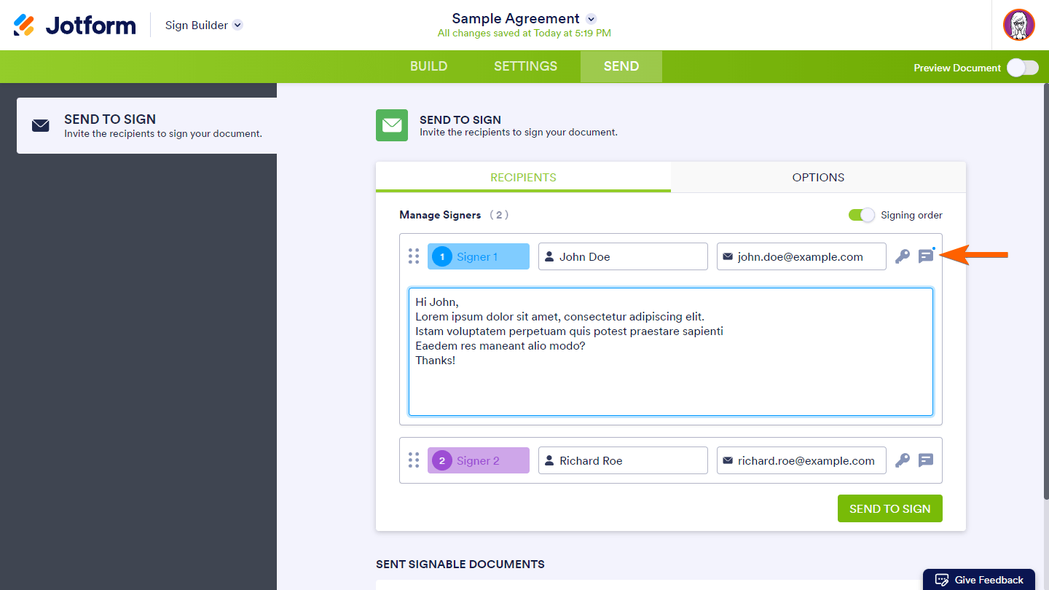Image resolution: width=1049 pixels, height=590 pixels.
Task: Switch to the SETTINGS tab
Action: click(x=525, y=66)
